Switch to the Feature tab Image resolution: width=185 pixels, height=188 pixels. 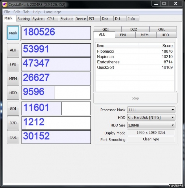pos(66,19)
